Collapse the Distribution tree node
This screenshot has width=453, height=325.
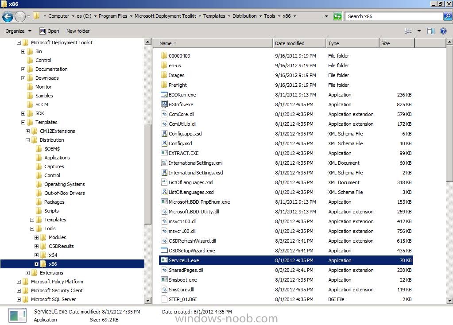click(x=28, y=140)
